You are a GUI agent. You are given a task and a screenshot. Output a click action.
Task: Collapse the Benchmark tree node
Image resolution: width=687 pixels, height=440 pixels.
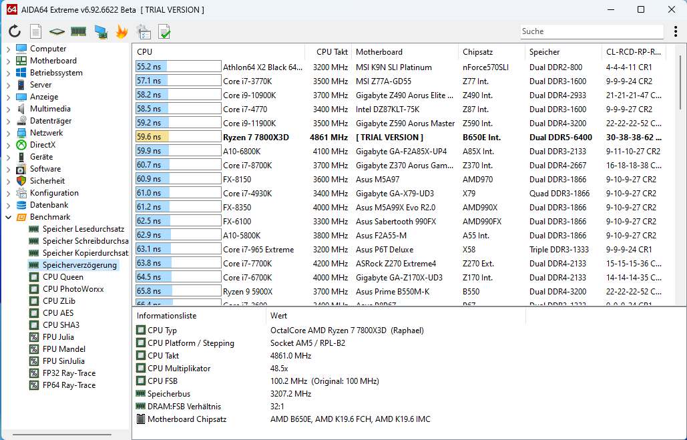click(x=8, y=217)
